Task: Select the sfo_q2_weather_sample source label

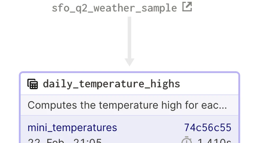Action: (x=114, y=8)
